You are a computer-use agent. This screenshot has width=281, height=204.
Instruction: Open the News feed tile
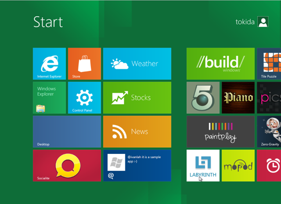[137, 131]
